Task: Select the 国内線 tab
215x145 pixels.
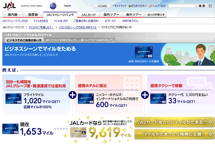Action: [x=13, y=14]
